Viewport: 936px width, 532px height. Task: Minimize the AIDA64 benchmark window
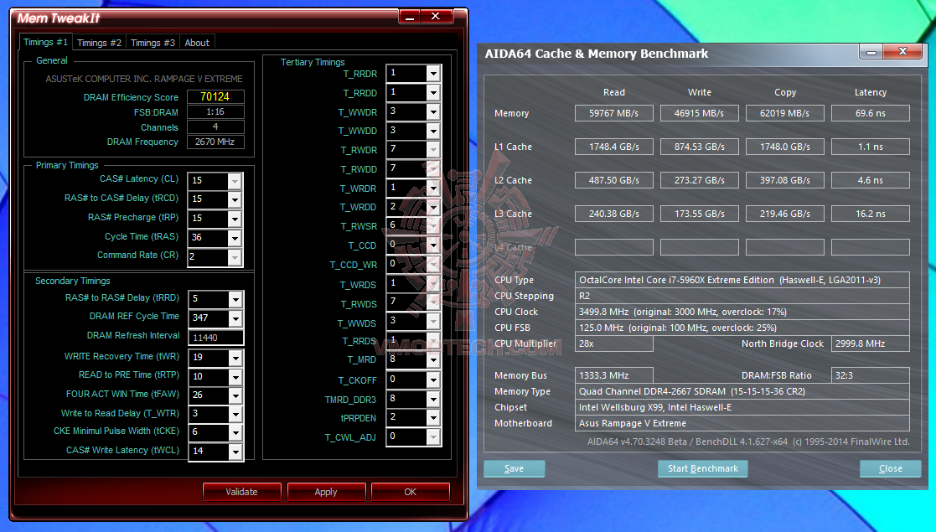(871, 52)
